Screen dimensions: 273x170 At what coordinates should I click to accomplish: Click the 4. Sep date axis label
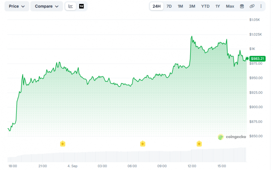72,166
